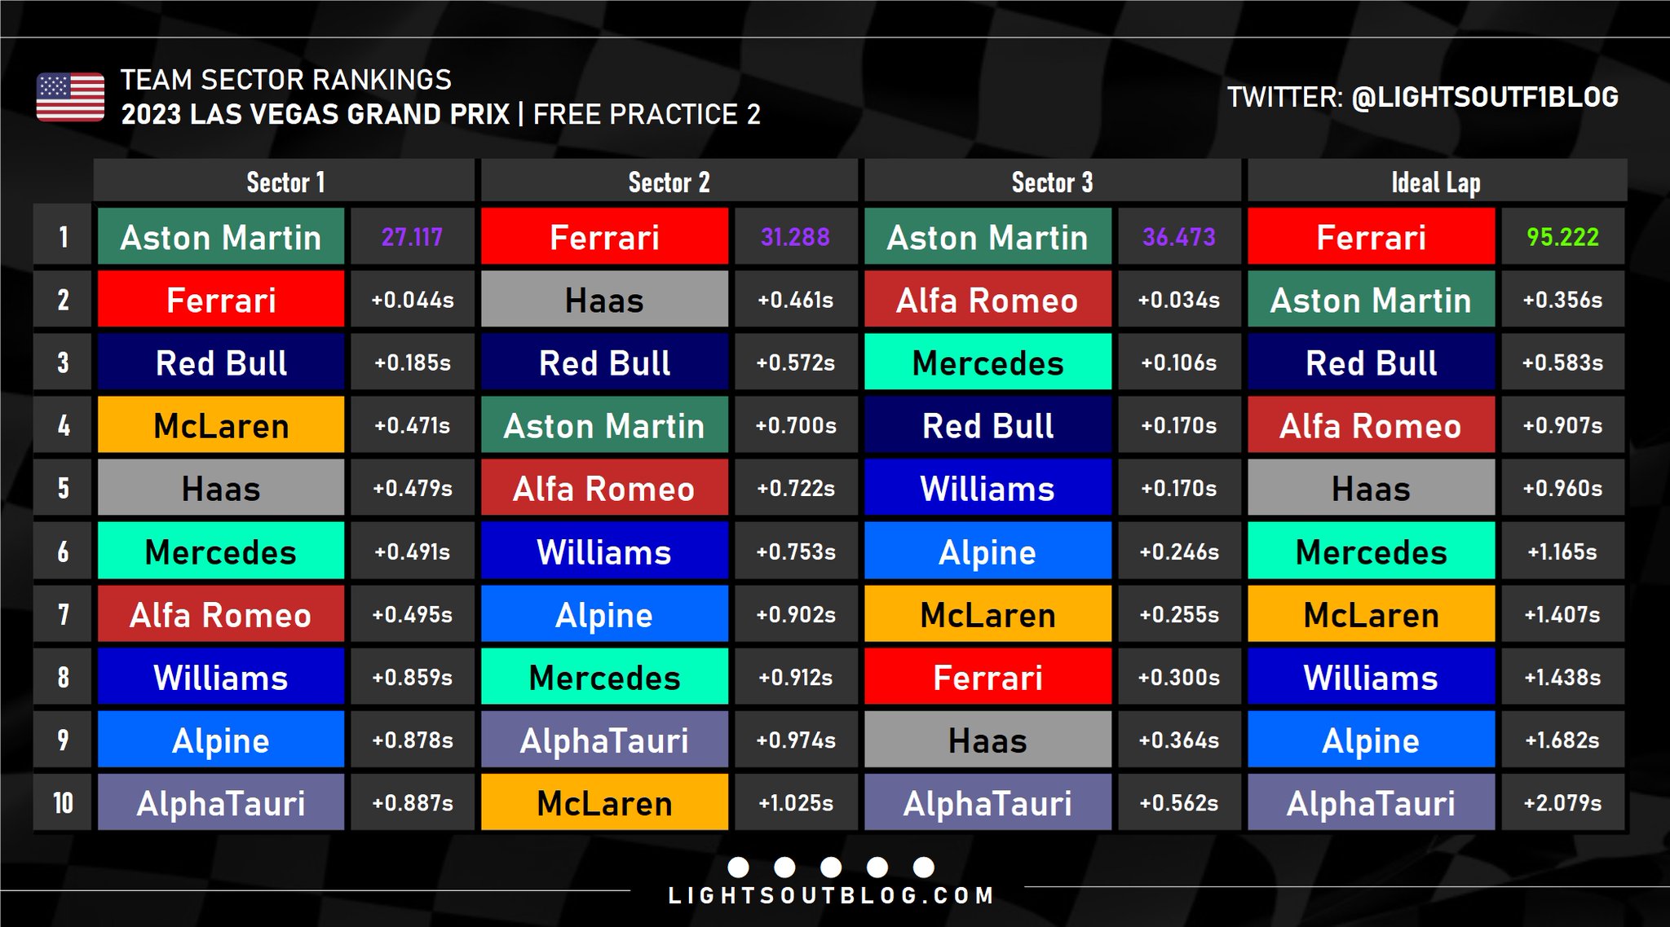Open the @LIGHTSOUTF1BLOG Twitter handle
The width and height of the screenshot is (1670, 927).
pos(1485,97)
